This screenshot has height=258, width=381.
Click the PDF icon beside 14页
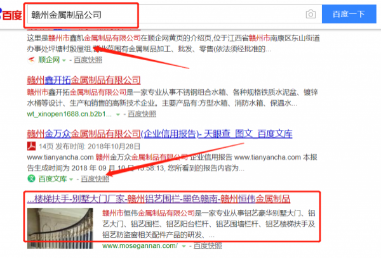pyautogui.click(x=31, y=146)
